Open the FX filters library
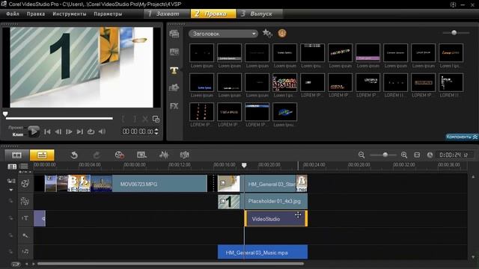 point(174,106)
